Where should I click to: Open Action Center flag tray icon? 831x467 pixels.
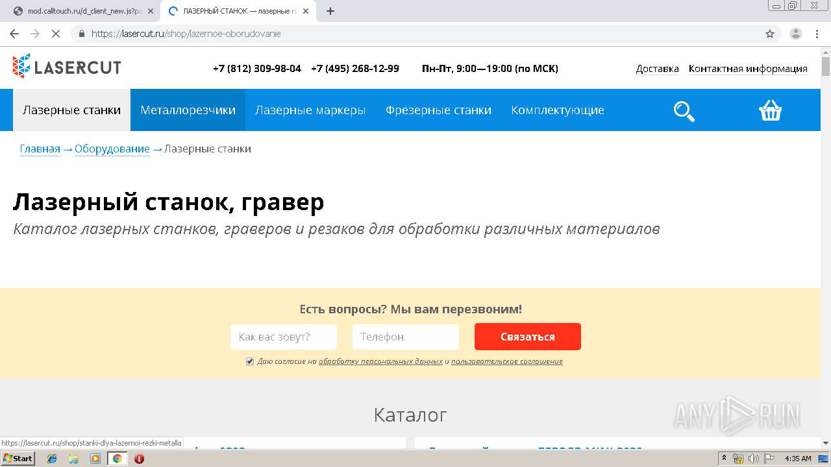[769, 459]
